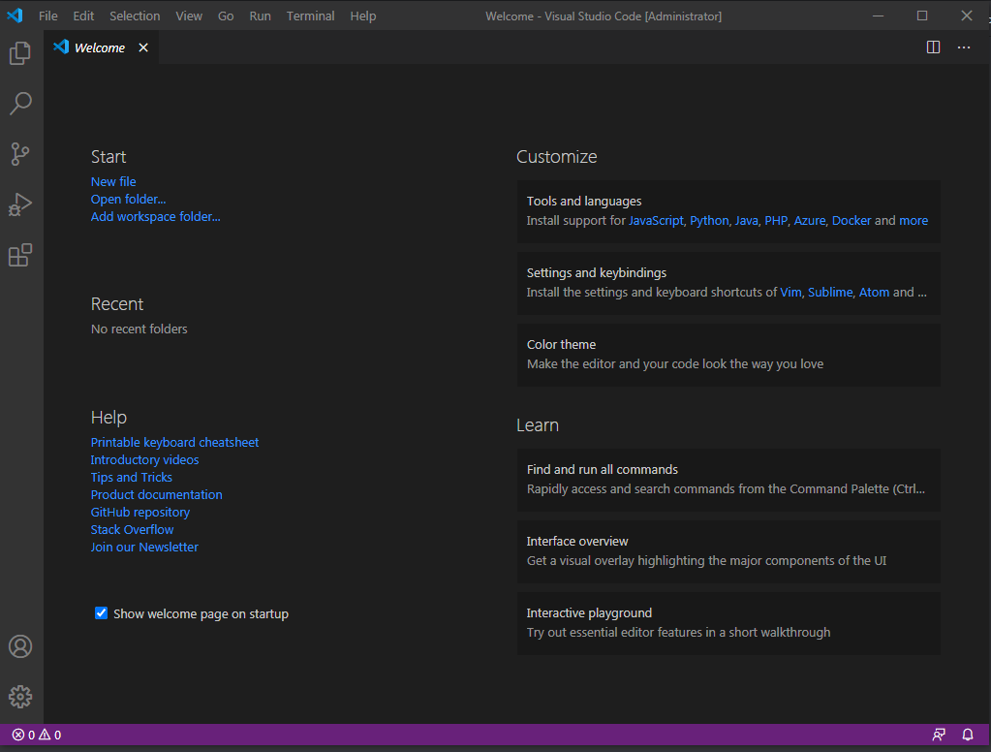Open the Manage gear icon
The height and width of the screenshot is (752, 991).
click(20, 697)
